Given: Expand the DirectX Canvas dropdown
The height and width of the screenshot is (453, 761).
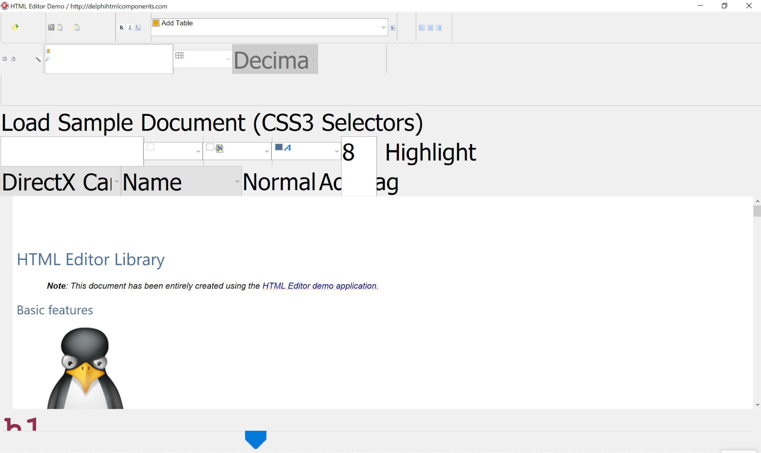Looking at the screenshot, I should (116, 181).
